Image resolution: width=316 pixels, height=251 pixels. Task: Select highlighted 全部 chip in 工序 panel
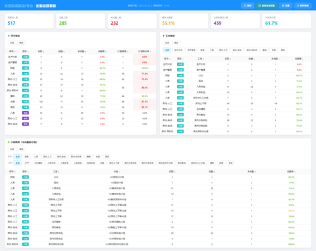[x=167, y=50]
